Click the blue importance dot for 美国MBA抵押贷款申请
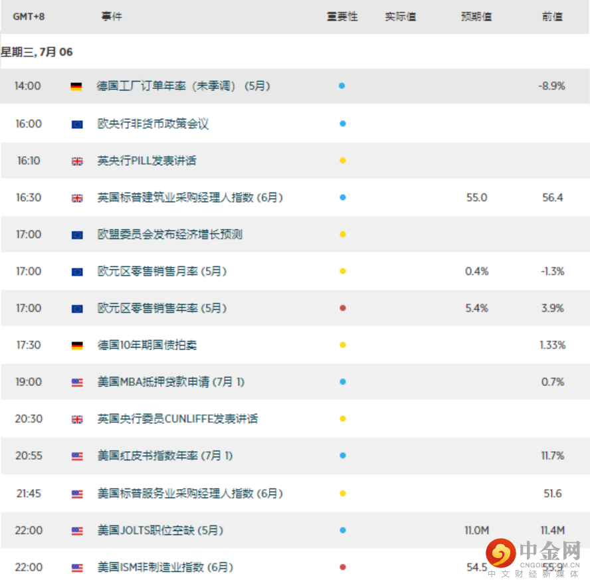Image resolution: width=590 pixels, height=586 pixels. tap(343, 381)
